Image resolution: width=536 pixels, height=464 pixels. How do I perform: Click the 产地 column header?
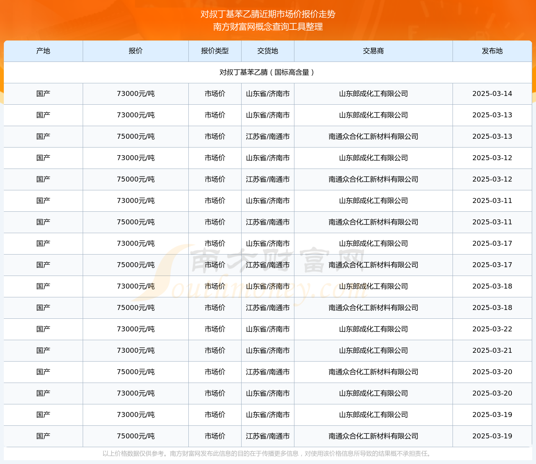point(43,51)
